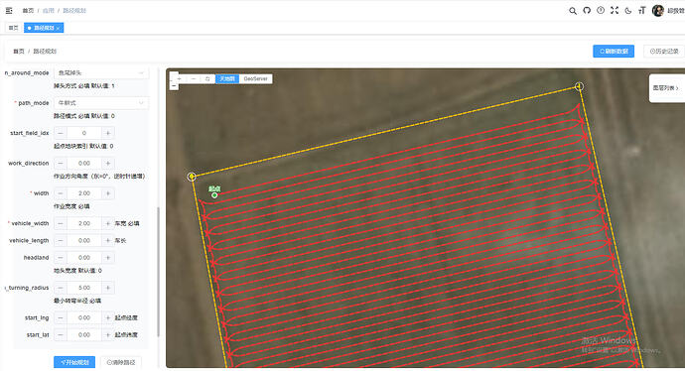Click the left field boundary vertex marker
The image size is (685, 371).
192,177
